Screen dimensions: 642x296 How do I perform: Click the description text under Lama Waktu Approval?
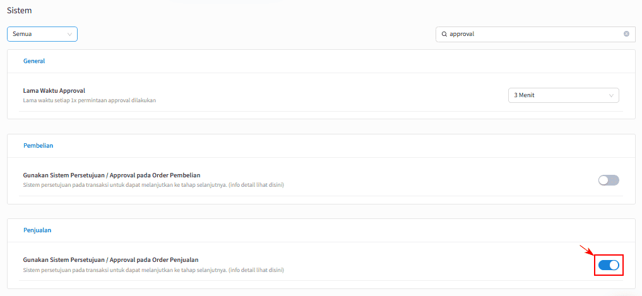(x=90, y=100)
